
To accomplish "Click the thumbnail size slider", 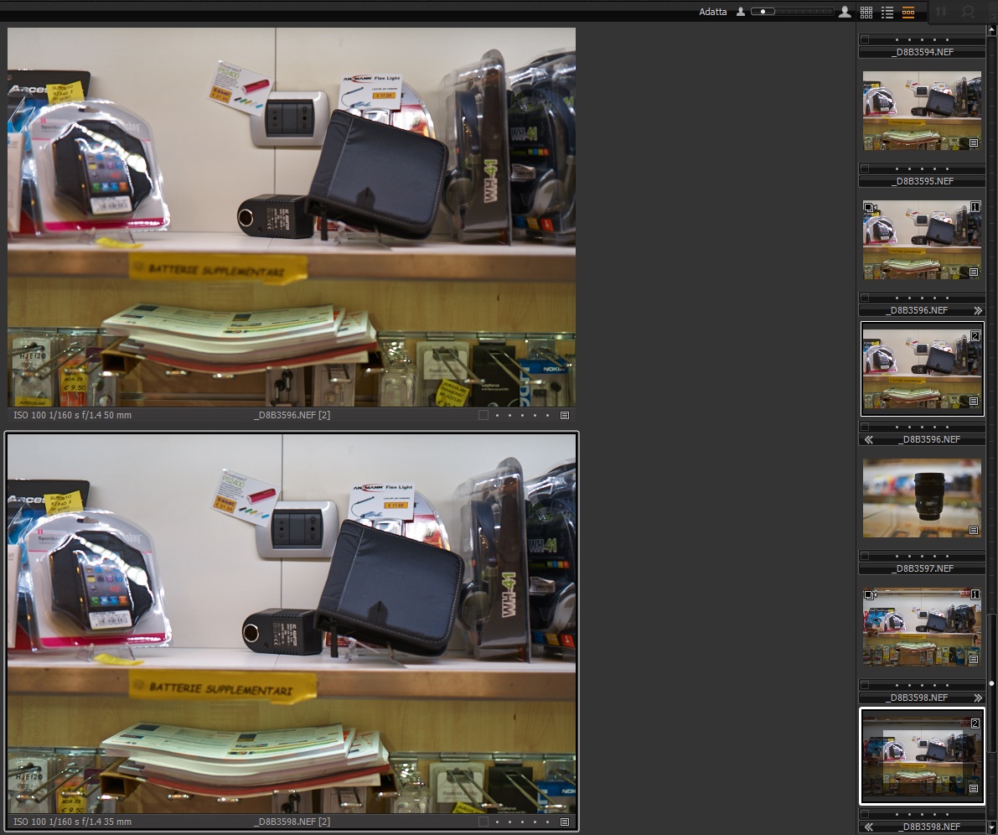I will click(792, 12).
